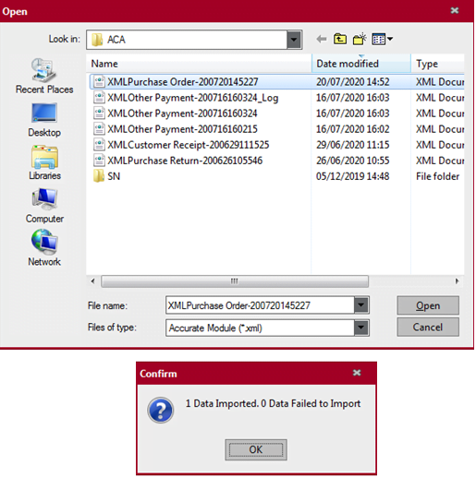
Task: Cancel the Open dialog
Action: click(428, 327)
